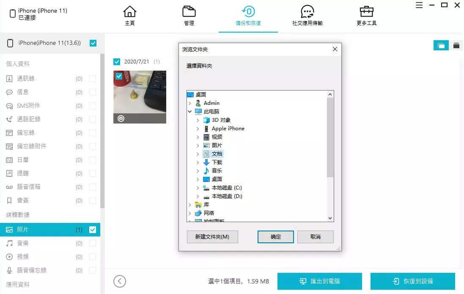This screenshot has width=464, height=294.
Task: Click the 新建文件夹(M) button
Action: 212,237
